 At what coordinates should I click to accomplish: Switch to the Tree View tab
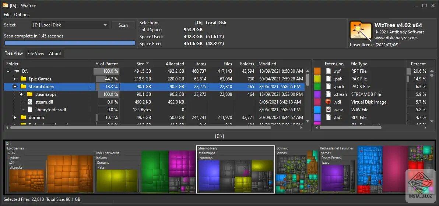[14, 53]
